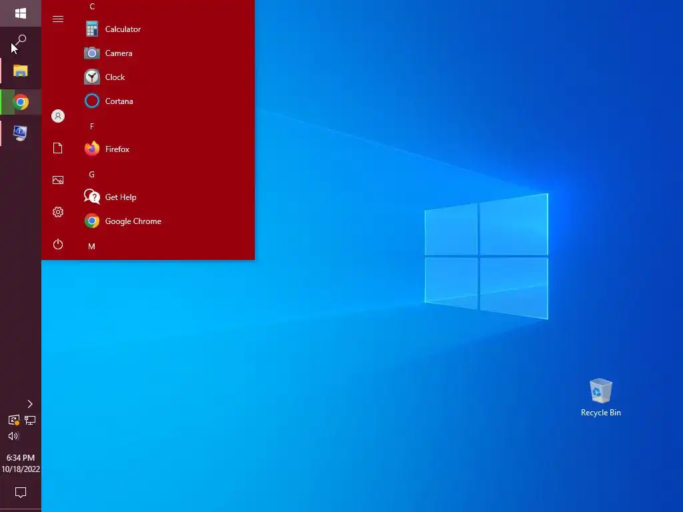Select the Recycle Bin on desktop
This screenshot has height=512, width=683.
pyautogui.click(x=601, y=397)
